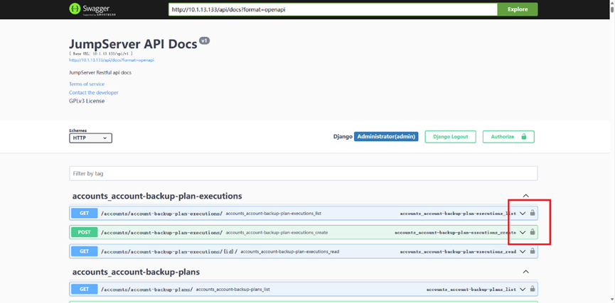Focus the Filter by tag field

point(303,173)
